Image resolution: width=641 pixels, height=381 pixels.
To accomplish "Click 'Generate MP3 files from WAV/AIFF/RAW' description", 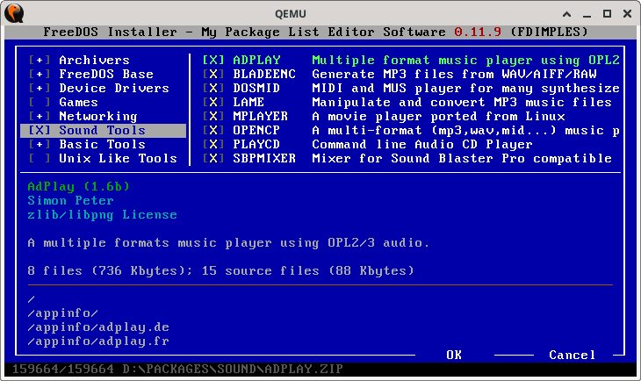I will pyautogui.click(x=454, y=74).
